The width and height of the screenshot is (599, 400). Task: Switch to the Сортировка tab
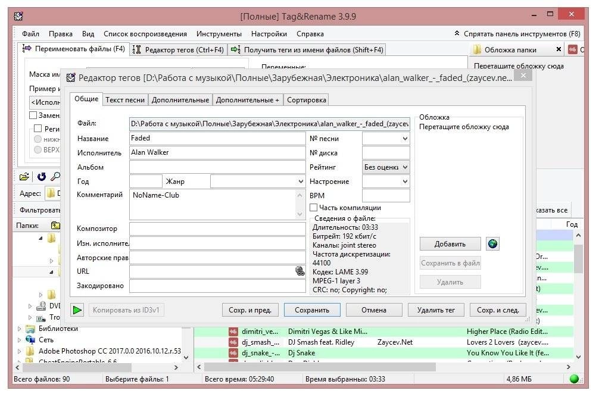pyautogui.click(x=307, y=100)
